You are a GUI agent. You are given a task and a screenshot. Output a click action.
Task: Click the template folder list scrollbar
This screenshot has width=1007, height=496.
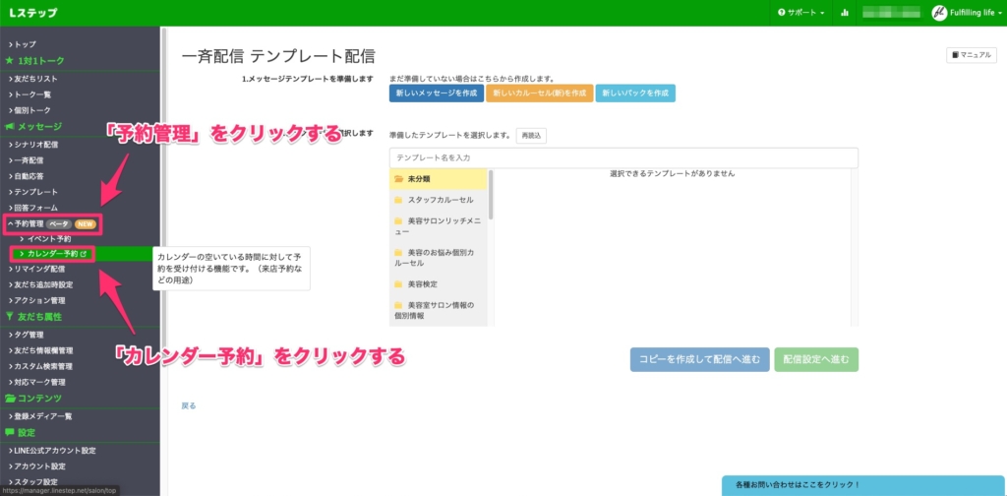tap(491, 195)
